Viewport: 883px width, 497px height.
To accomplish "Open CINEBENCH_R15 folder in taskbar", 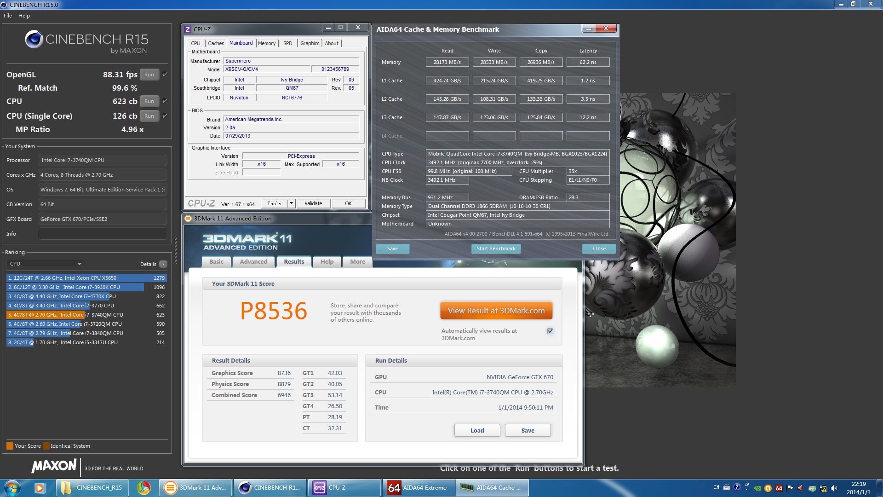I will coord(92,488).
